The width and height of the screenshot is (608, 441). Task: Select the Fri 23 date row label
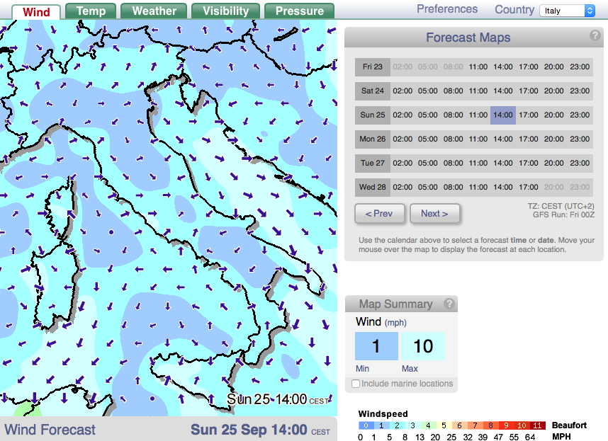[x=372, y=67]
